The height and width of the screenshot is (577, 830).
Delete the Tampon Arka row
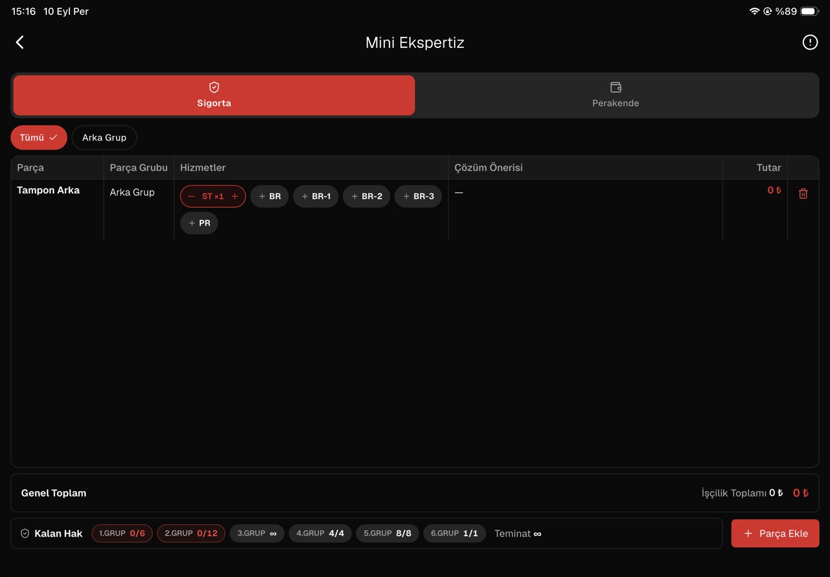(803, 193)
